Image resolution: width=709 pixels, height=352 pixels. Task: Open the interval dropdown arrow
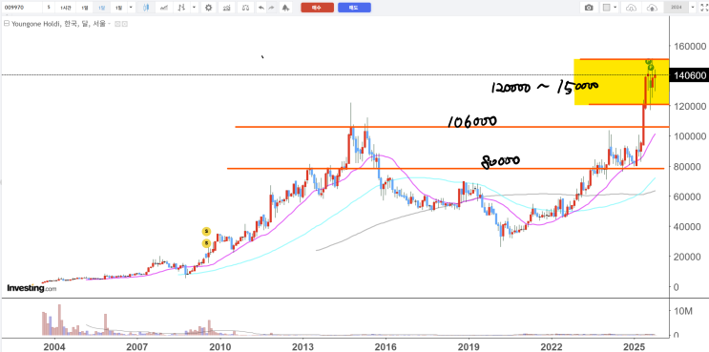point(131,8)
